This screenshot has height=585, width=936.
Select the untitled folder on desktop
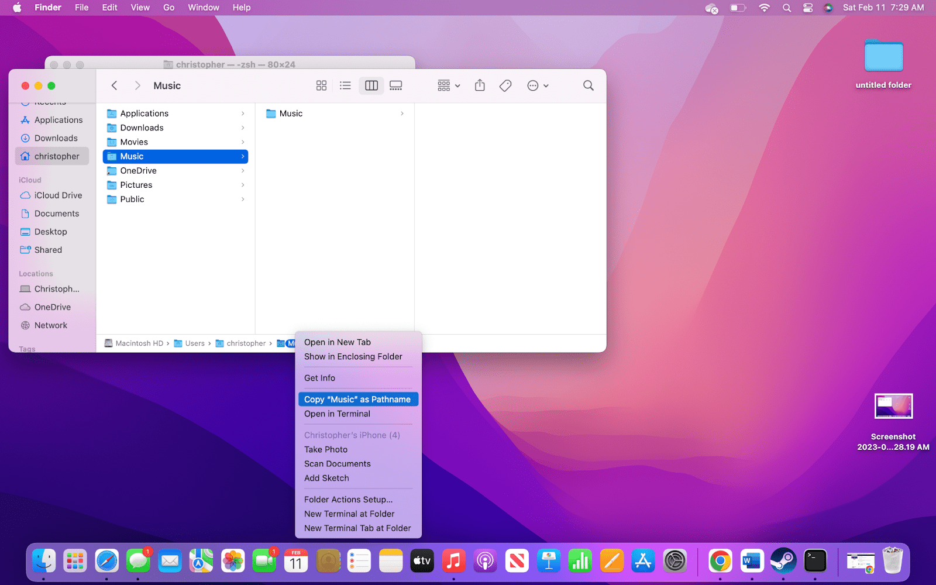[x=883, y=57]
